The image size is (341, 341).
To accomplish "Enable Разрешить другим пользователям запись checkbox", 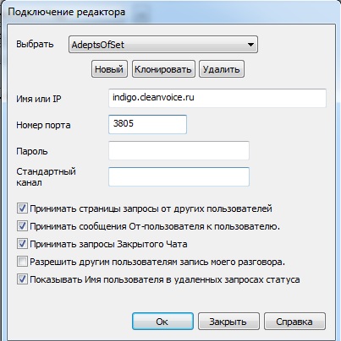I will [22, 262].
